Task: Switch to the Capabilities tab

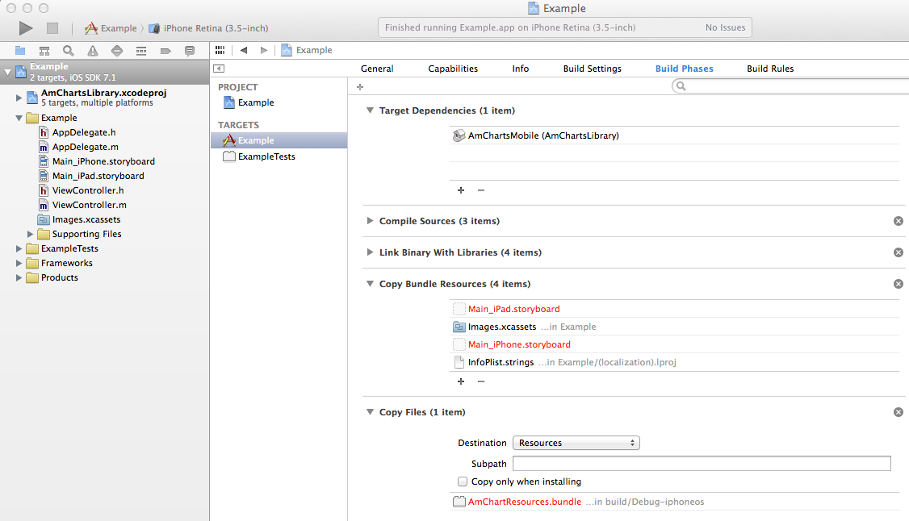Action: tap(453, 69)
